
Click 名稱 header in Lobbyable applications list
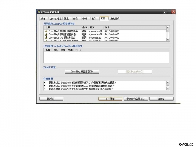[x=48, y=50]
